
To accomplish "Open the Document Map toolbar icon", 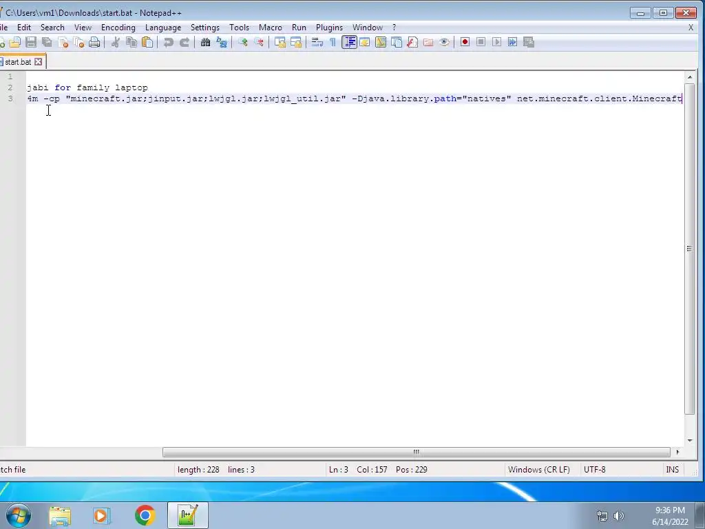I will [381, 42].
